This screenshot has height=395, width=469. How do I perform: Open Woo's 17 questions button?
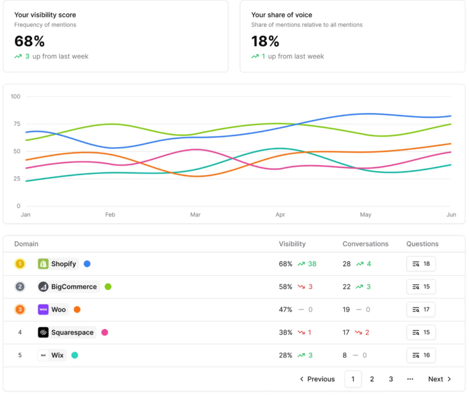click(x=421, y=310)
